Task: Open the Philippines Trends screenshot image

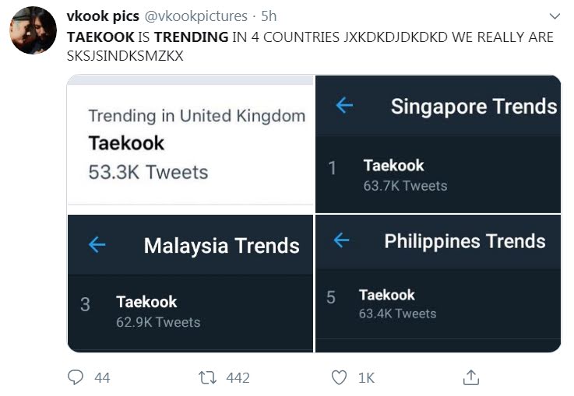Action: (x=438, y=283)
